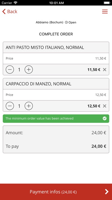Image resolution: width=112 pixels, height=200 pixels.
Task: Tap the ANTI PASTO MISTO ITALIANO header
Action: (x=56, y=47)
